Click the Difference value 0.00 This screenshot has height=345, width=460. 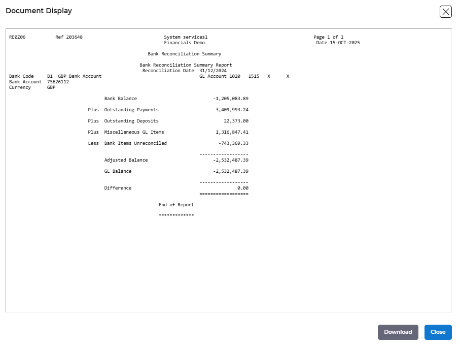[x=242, y=188]
